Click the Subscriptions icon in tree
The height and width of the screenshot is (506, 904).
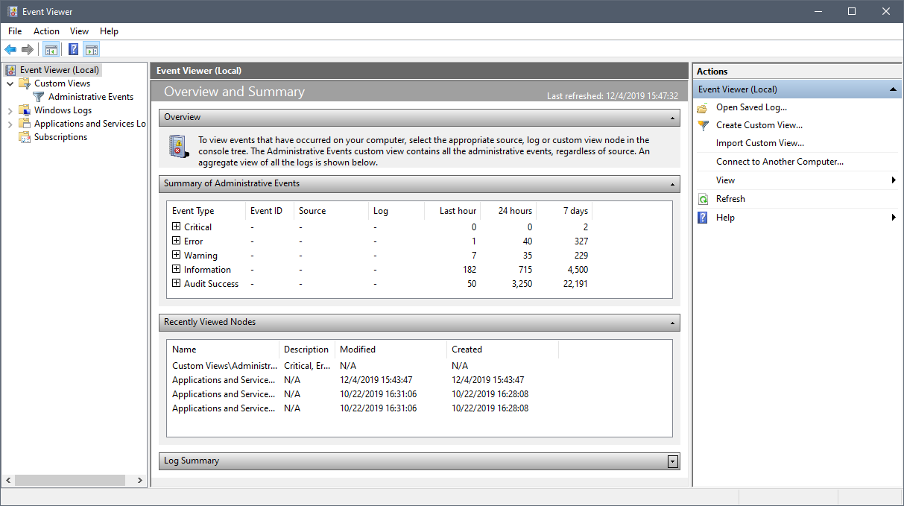pos(25,137)
